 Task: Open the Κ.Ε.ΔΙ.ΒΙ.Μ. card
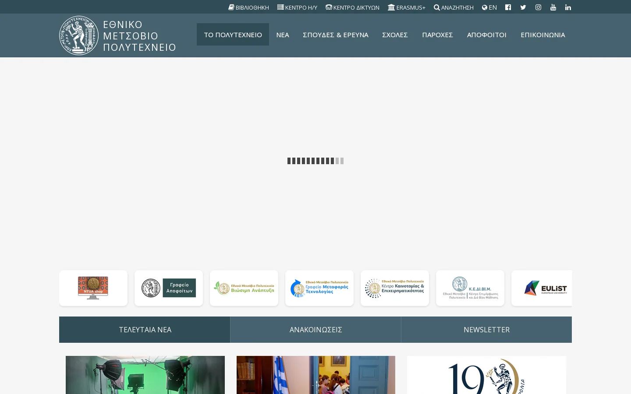(x=470, y=288)
